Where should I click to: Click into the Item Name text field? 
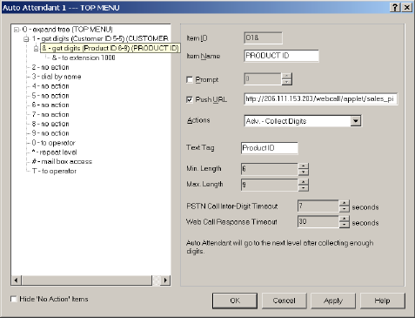281,56
